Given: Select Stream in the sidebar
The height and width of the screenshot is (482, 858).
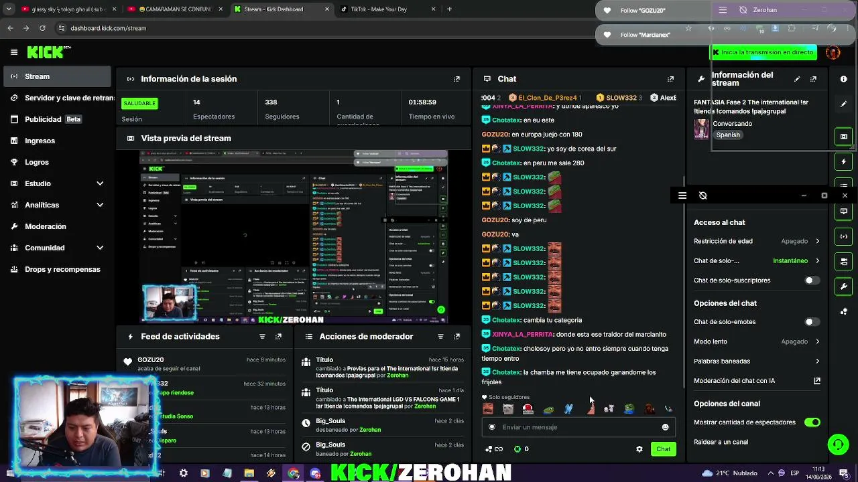Looking at the screenshot, I should 57,76.
